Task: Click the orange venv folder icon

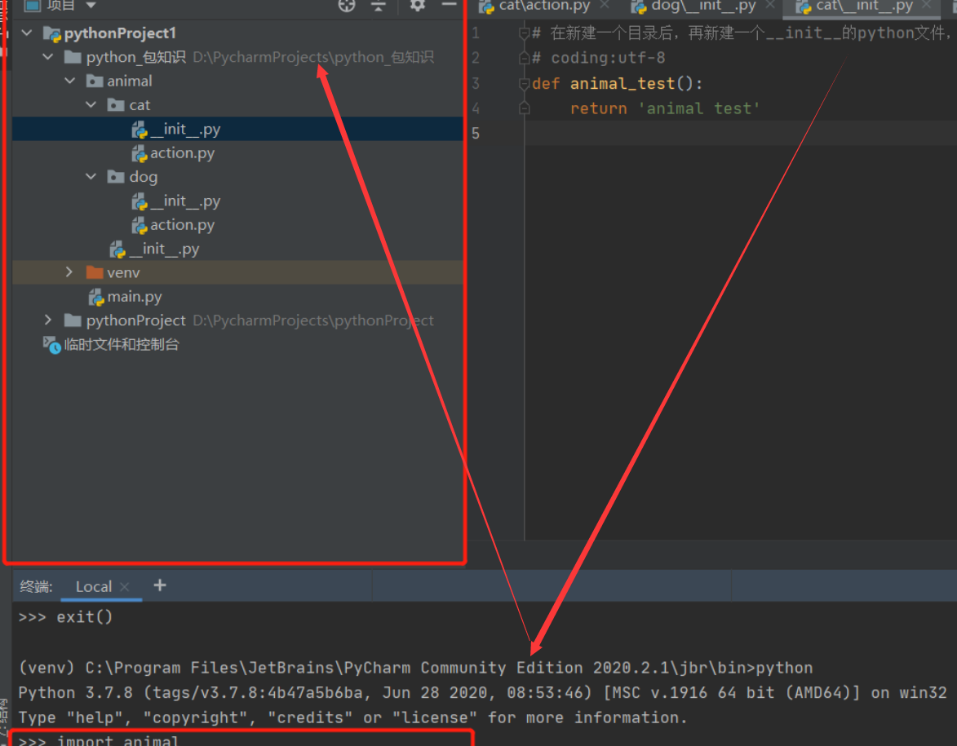Action: (95, 272)
